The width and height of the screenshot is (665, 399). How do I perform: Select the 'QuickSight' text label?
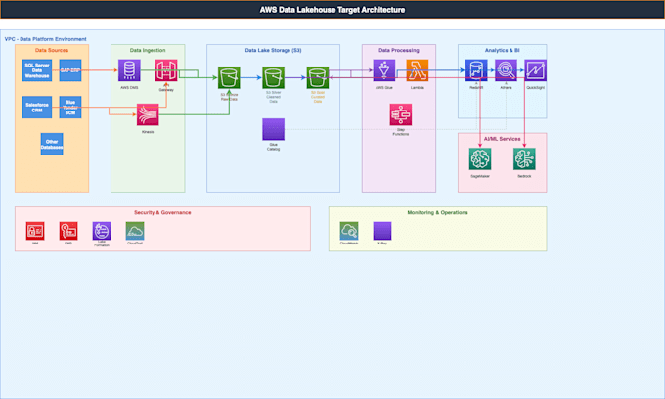click(535, 87)
